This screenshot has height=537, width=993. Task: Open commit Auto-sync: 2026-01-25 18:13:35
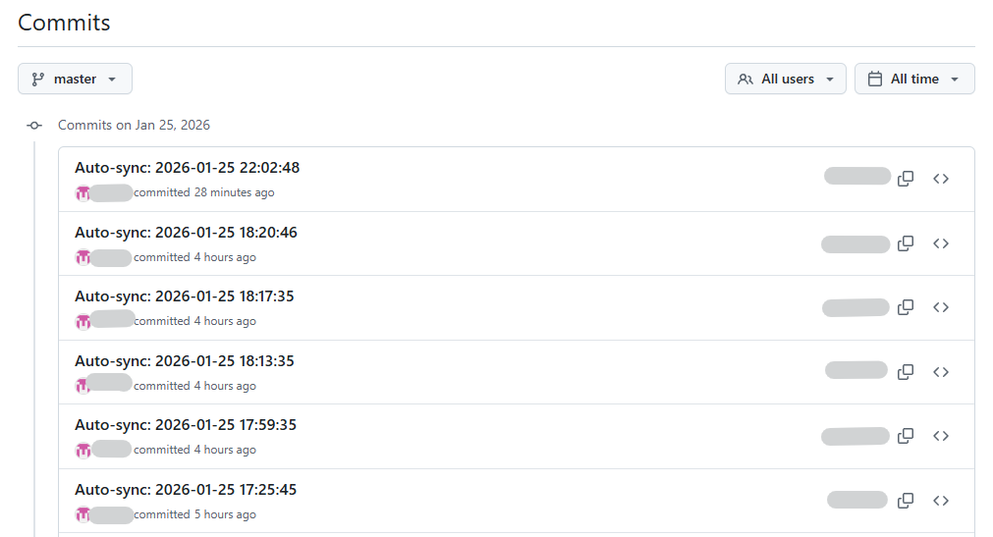pyautogui.click(x=184, y=361)
